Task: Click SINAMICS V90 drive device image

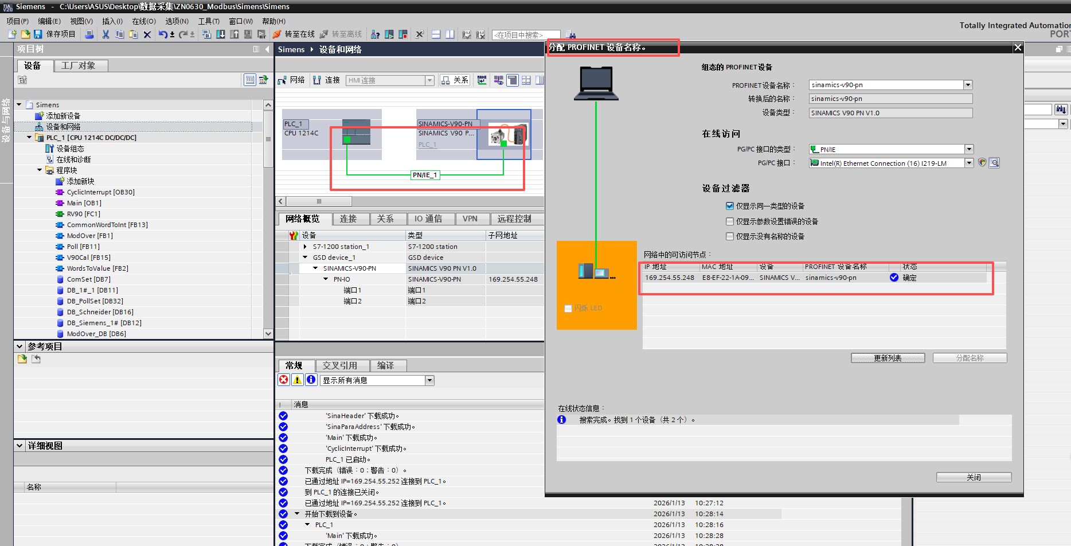Action: pyautogui.click(x=507, y=135)
